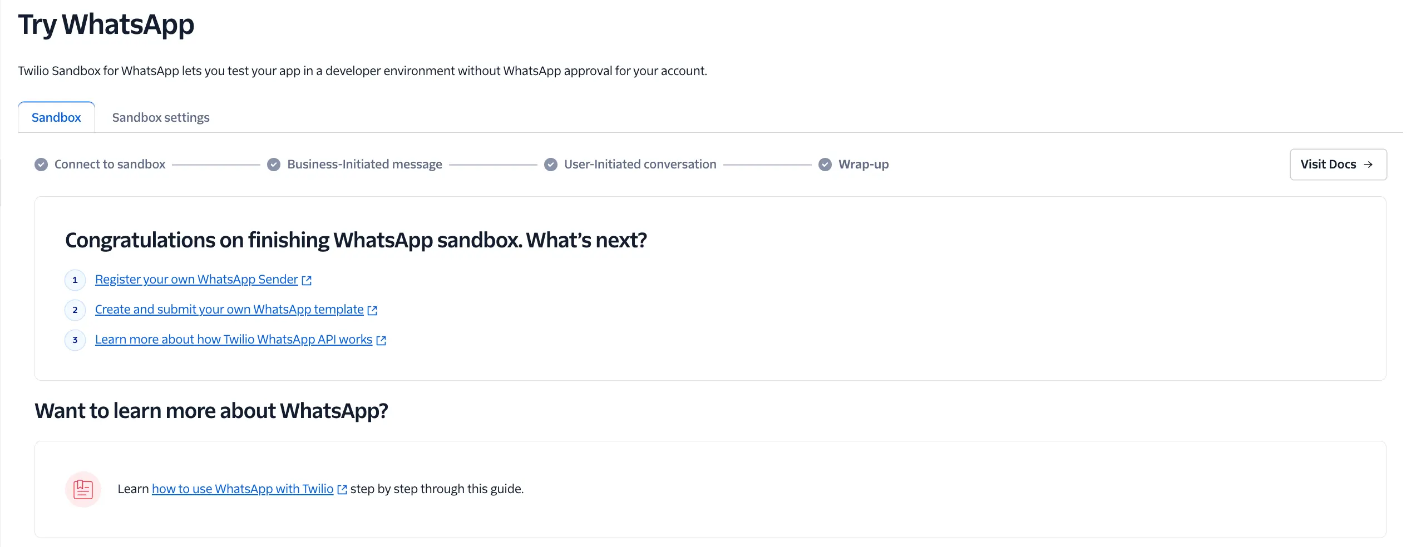
Task: Go to the Connect to sandbox step
Action: [110, 165]
